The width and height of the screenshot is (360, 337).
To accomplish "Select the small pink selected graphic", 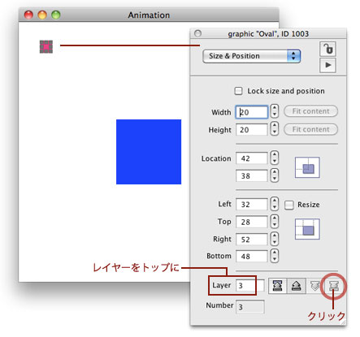I will click(x=46, y=46).
